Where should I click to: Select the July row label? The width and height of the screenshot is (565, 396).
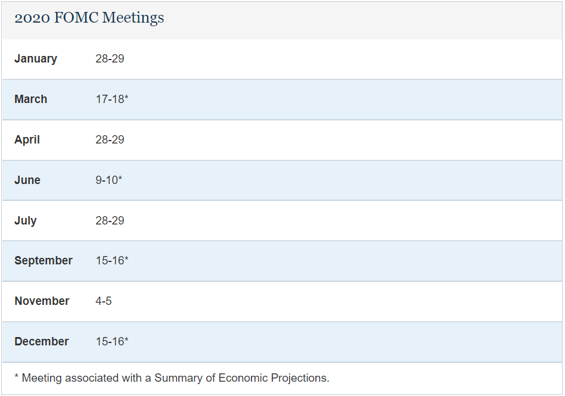tap(26, 220)
